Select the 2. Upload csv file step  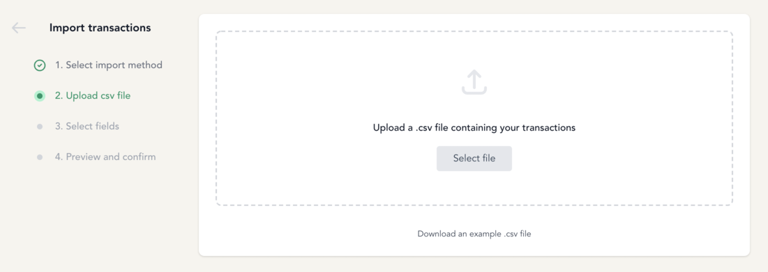pyautogui.click(x=93, y=96)
